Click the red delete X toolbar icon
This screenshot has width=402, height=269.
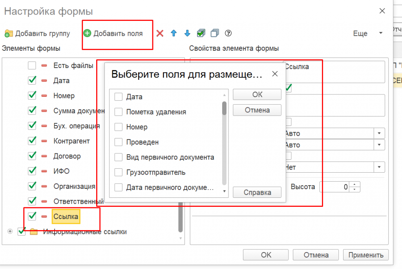[x=160, y=33]
